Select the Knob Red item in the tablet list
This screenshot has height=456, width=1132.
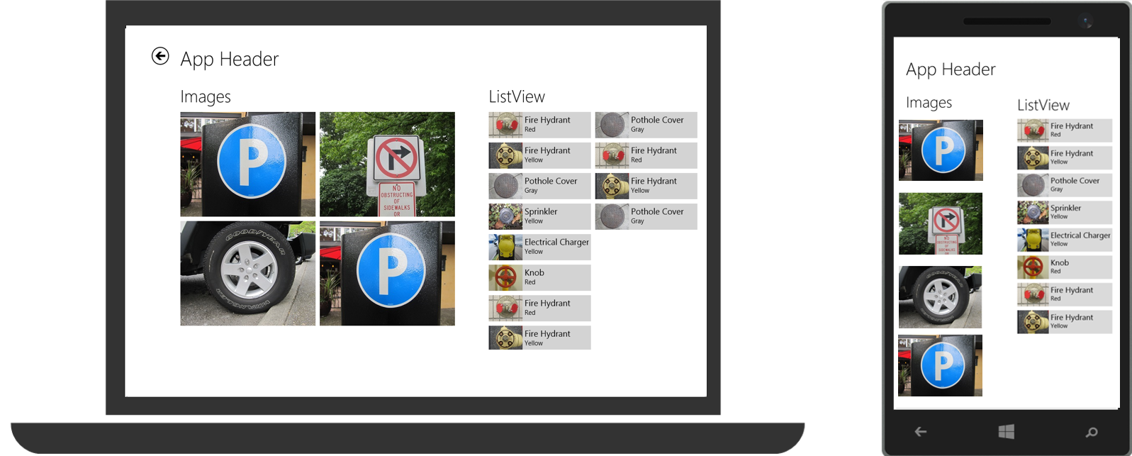[539, 277]
